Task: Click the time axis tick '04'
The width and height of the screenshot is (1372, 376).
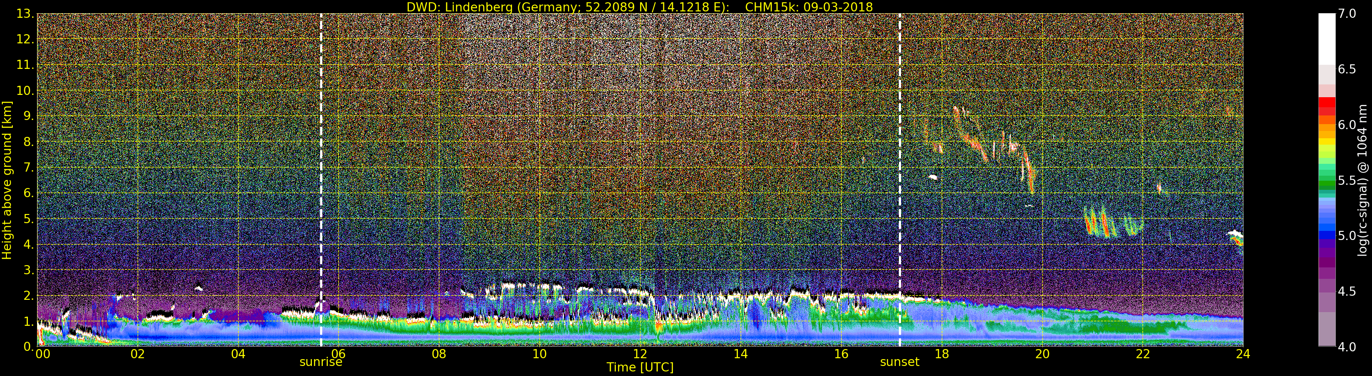Action: pos(238,354)
